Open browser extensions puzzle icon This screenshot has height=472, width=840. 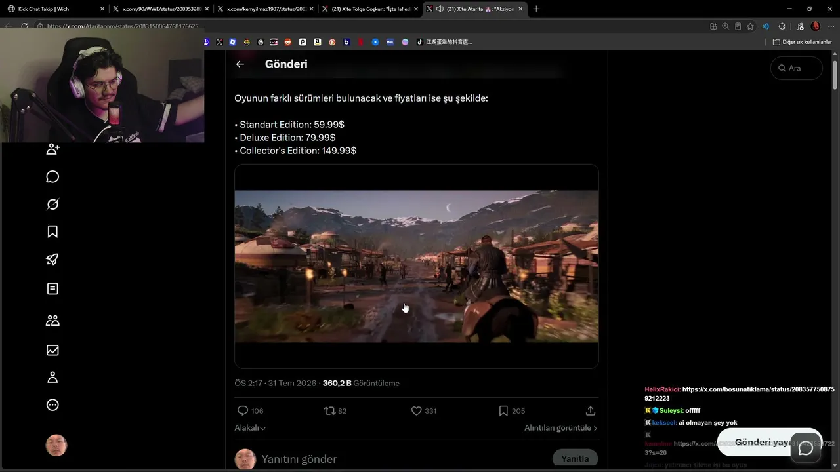coord(782,26)
